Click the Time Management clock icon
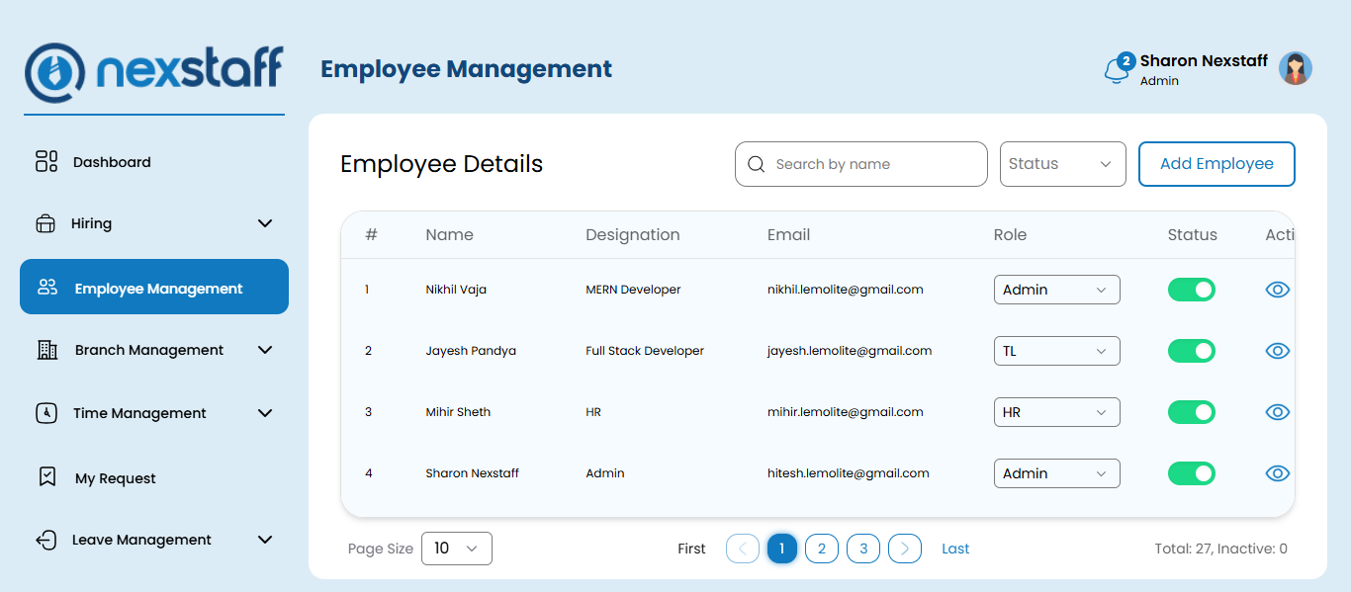The height and width of the screenshot is (592, 1351). coord(46,413)
